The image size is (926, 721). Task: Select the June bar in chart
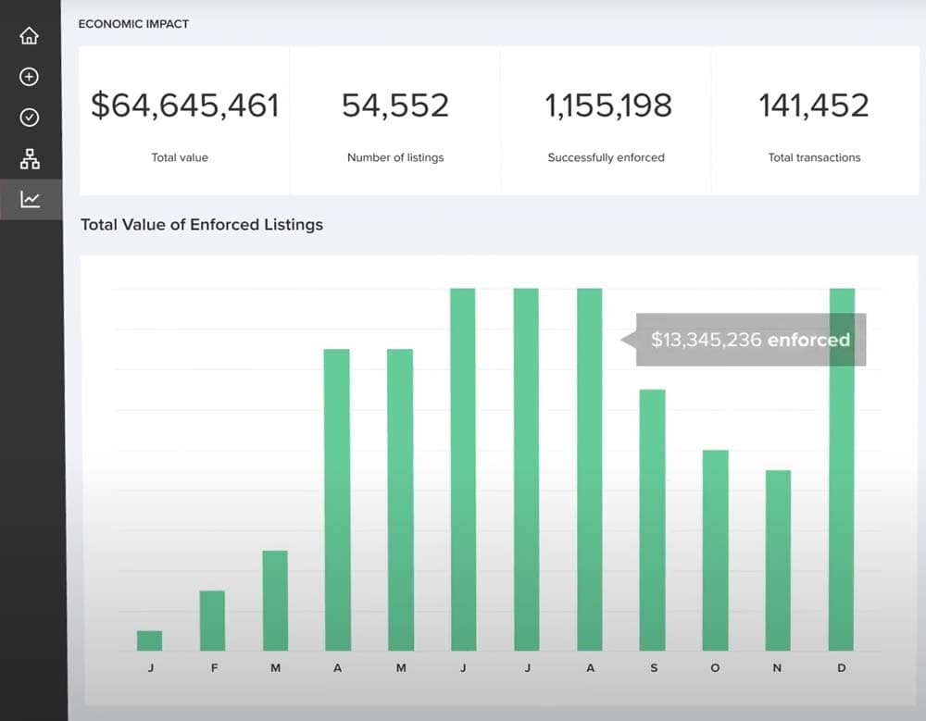tap(463, 469)
